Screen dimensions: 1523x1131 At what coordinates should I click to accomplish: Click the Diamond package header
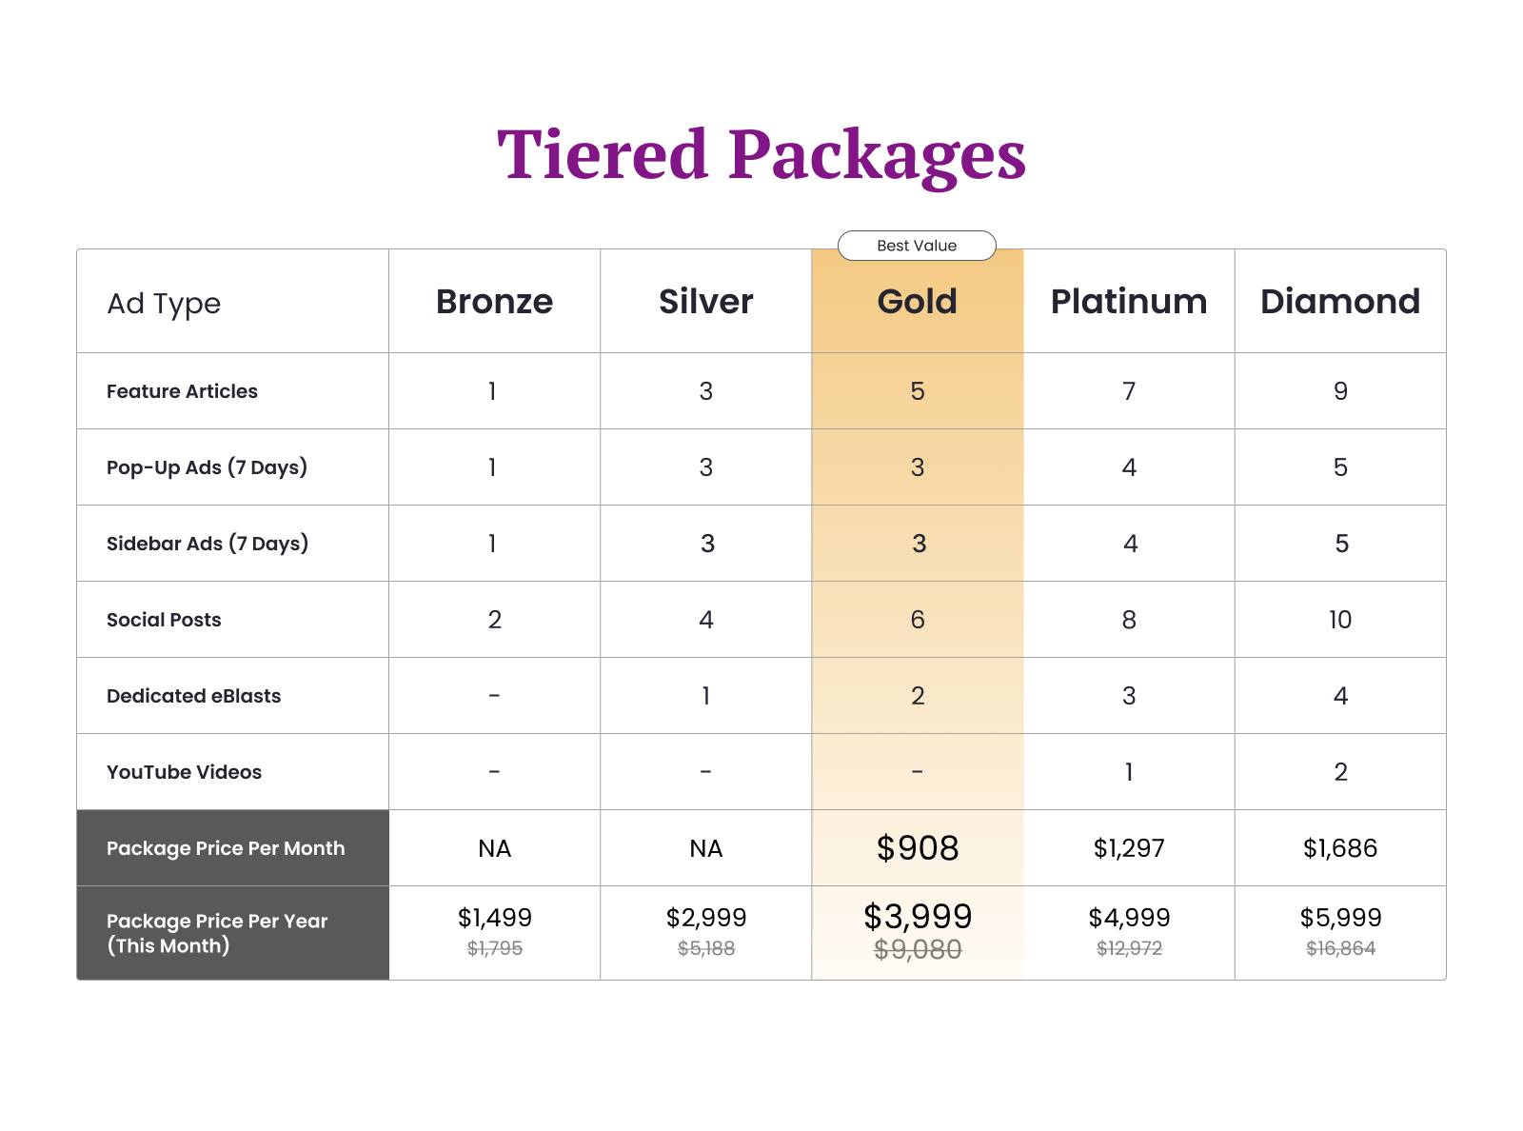(1340, 302)
